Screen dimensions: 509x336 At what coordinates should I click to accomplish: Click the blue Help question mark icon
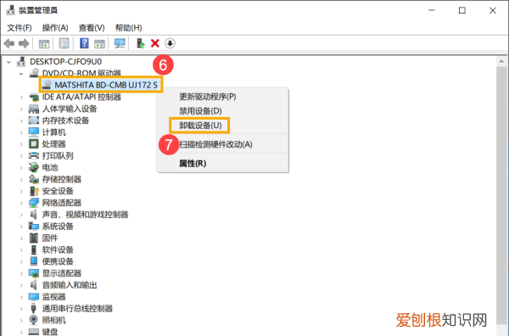(84, 43)
